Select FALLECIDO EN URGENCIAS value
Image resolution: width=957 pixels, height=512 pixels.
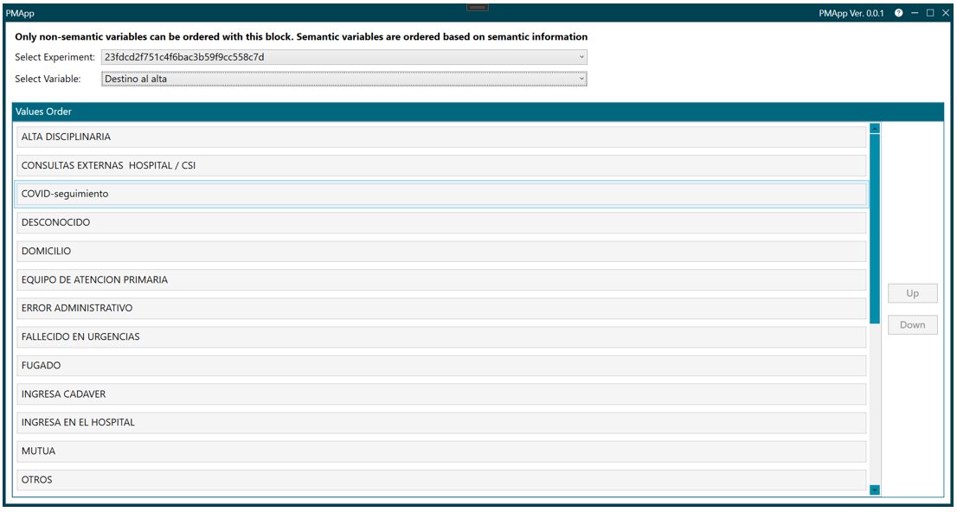(441, 336)
